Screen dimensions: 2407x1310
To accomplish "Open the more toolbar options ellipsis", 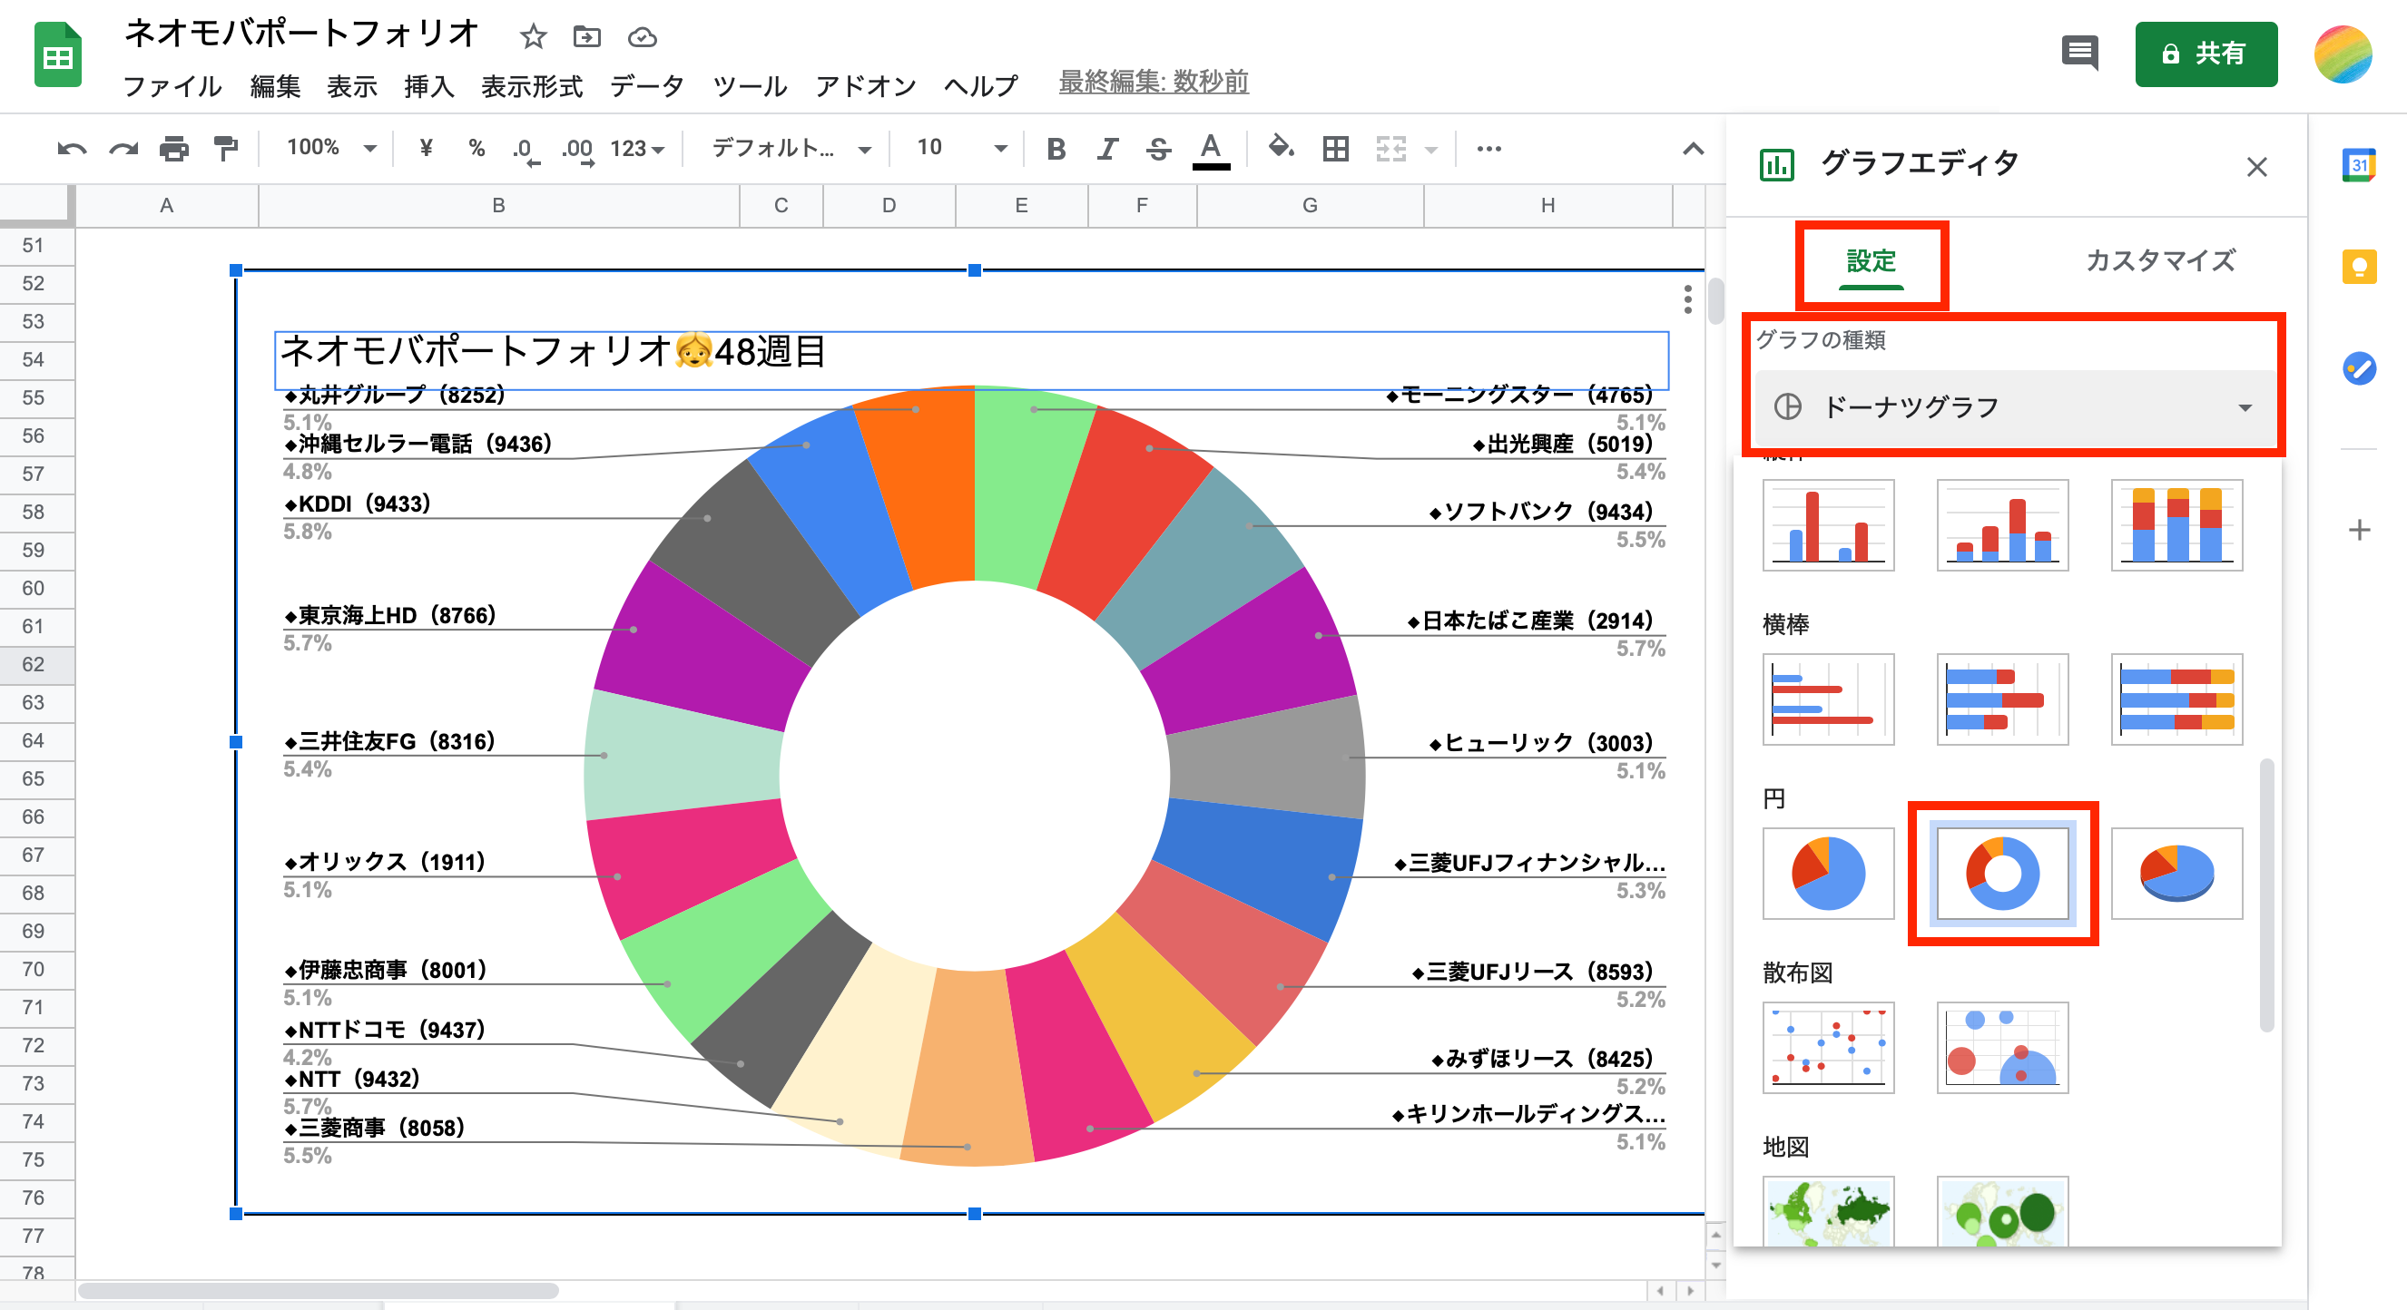I will (1488, 149).
